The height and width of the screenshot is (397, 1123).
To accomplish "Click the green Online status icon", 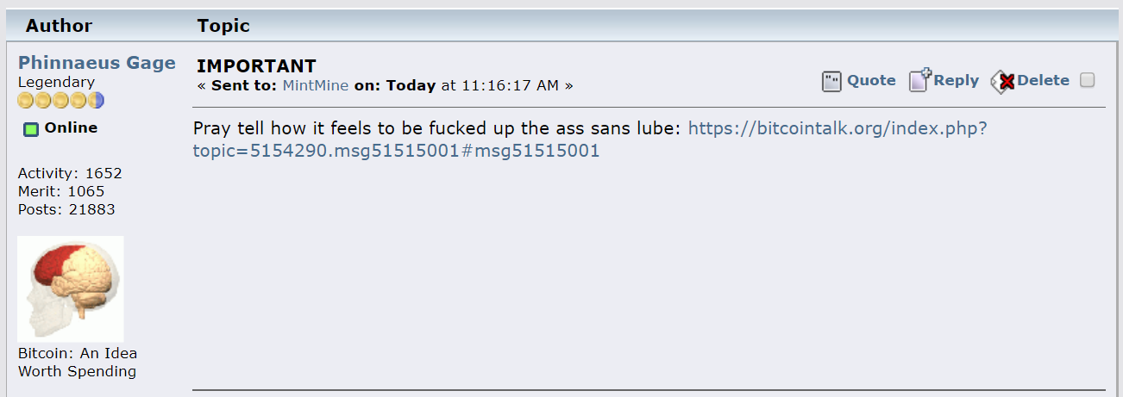I will (30, 129).
